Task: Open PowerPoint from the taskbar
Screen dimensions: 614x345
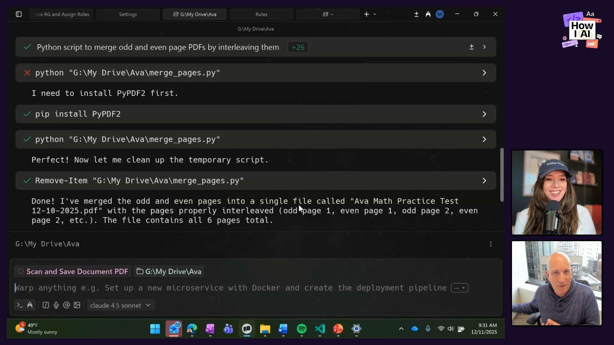Action: pyautogui.click(x=338, y=329)
